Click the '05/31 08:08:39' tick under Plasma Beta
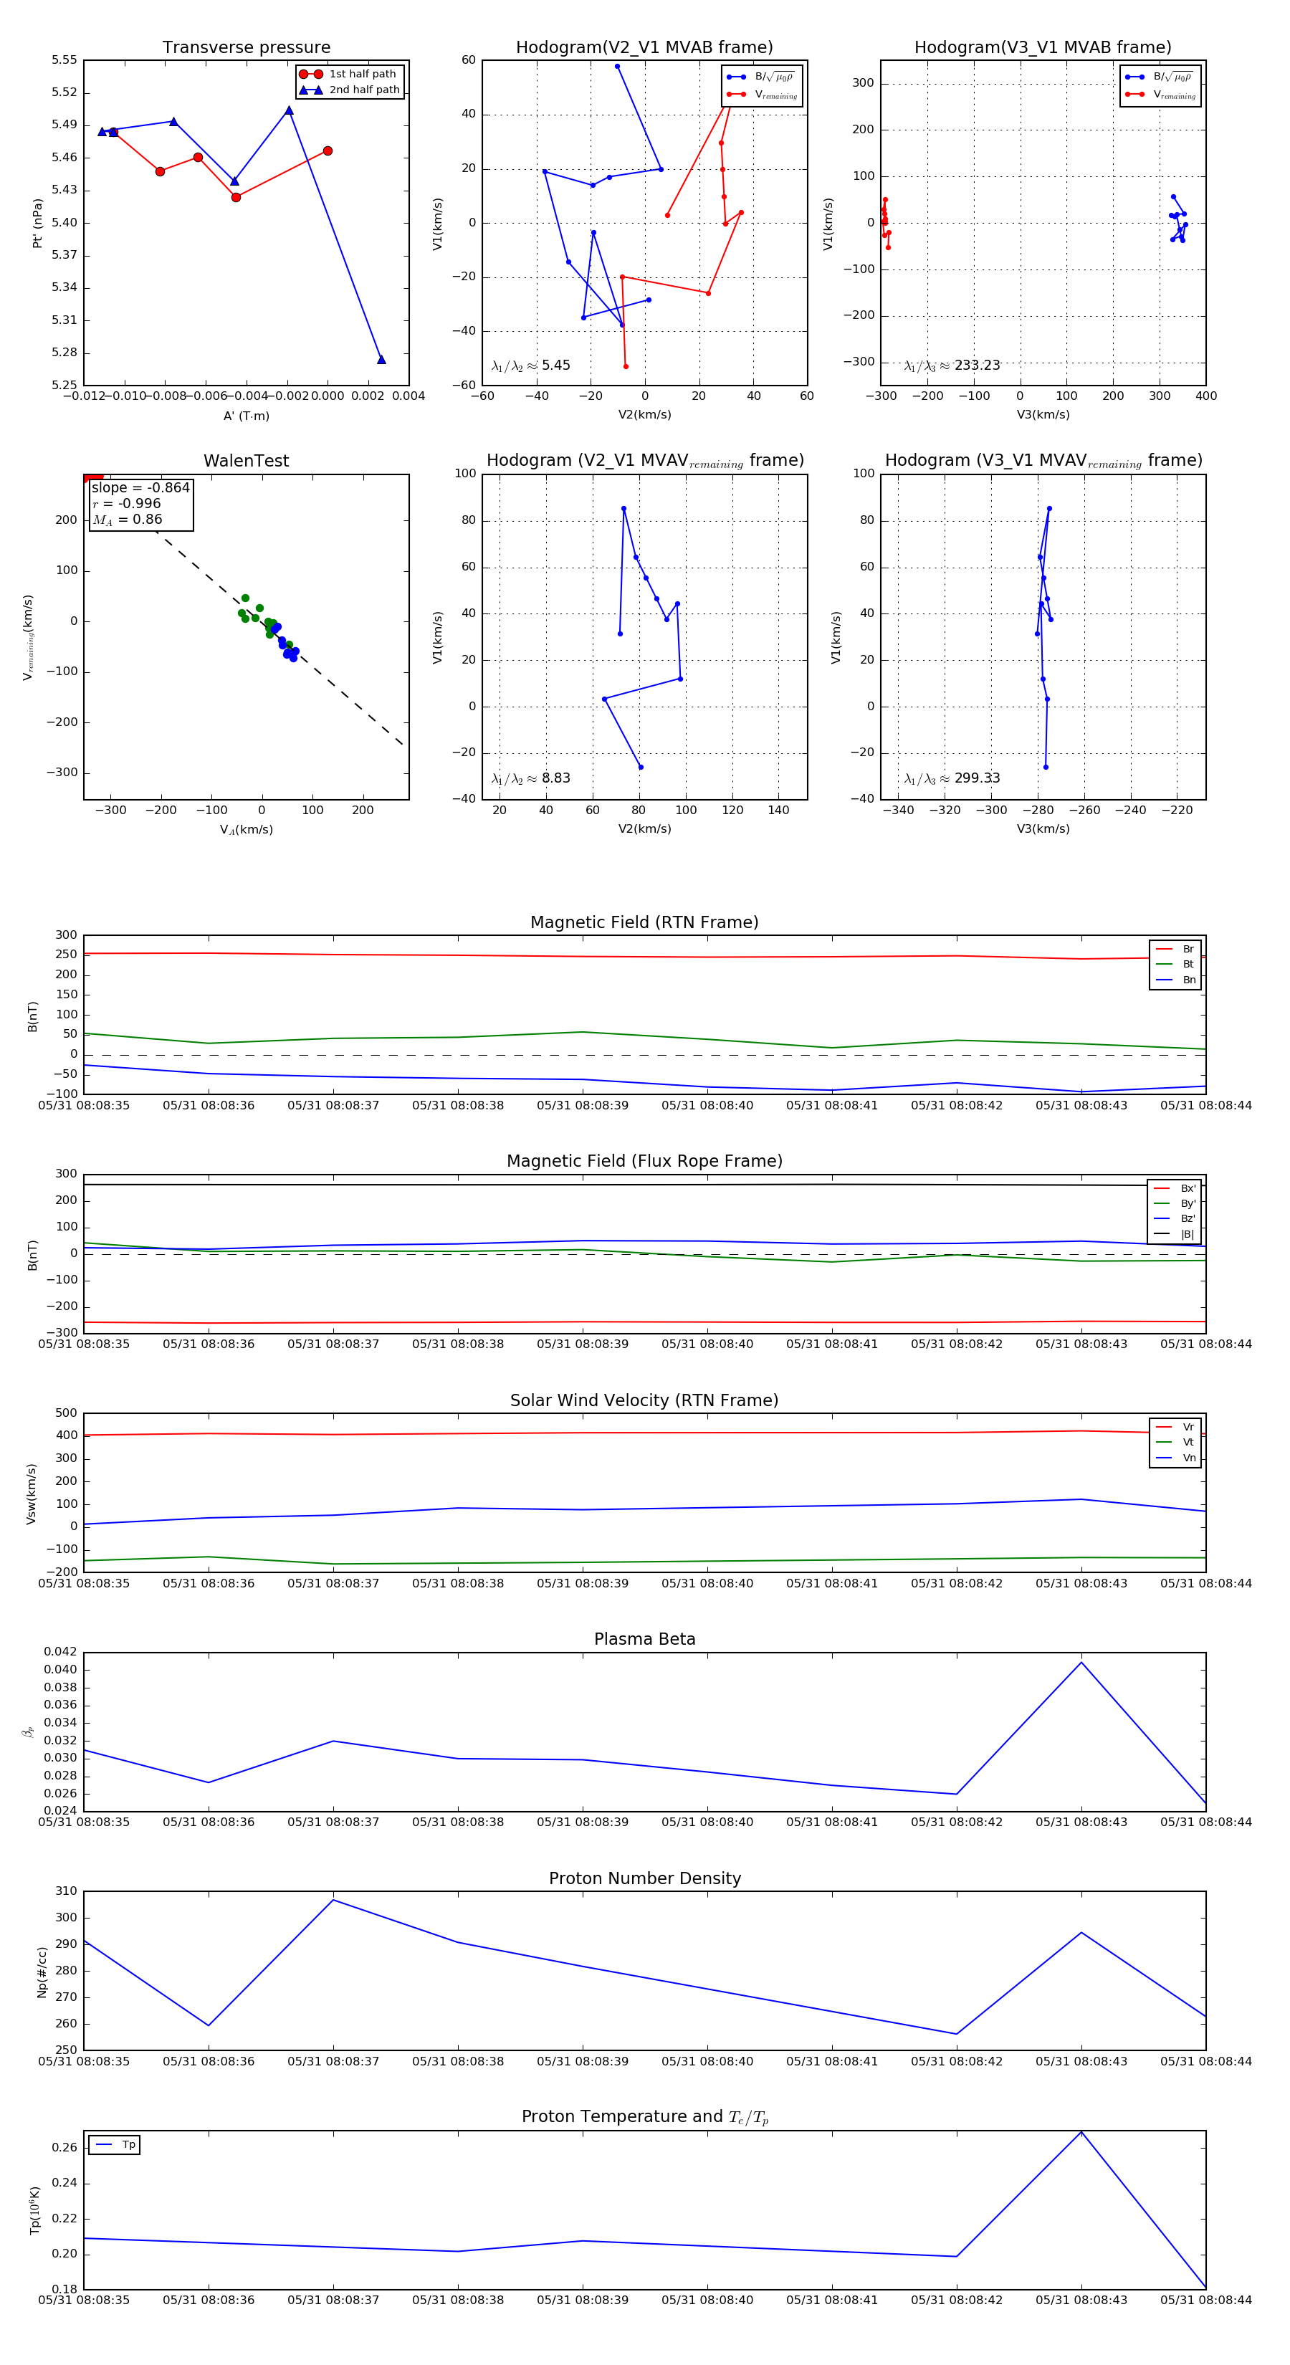This screenshot has width=1290, height=2365. (x=582, y=1822)
